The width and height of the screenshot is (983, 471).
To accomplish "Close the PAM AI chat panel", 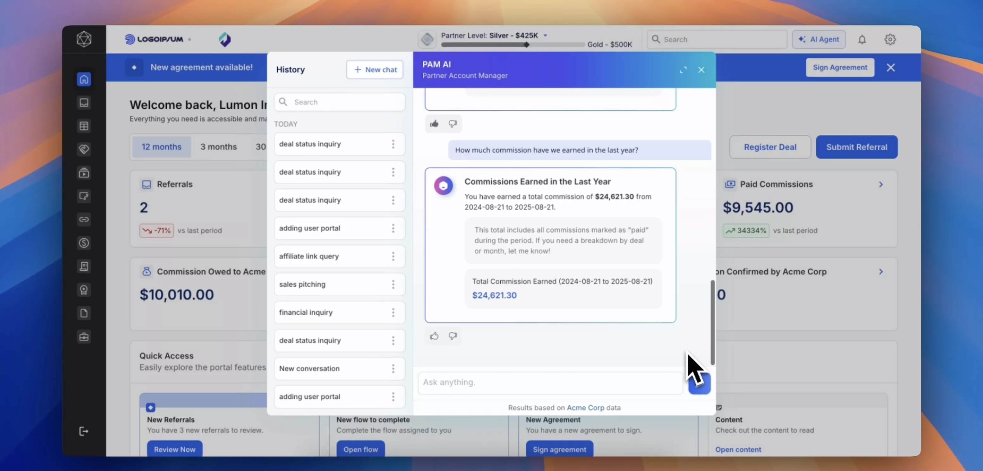I will [x=701, y=70].
